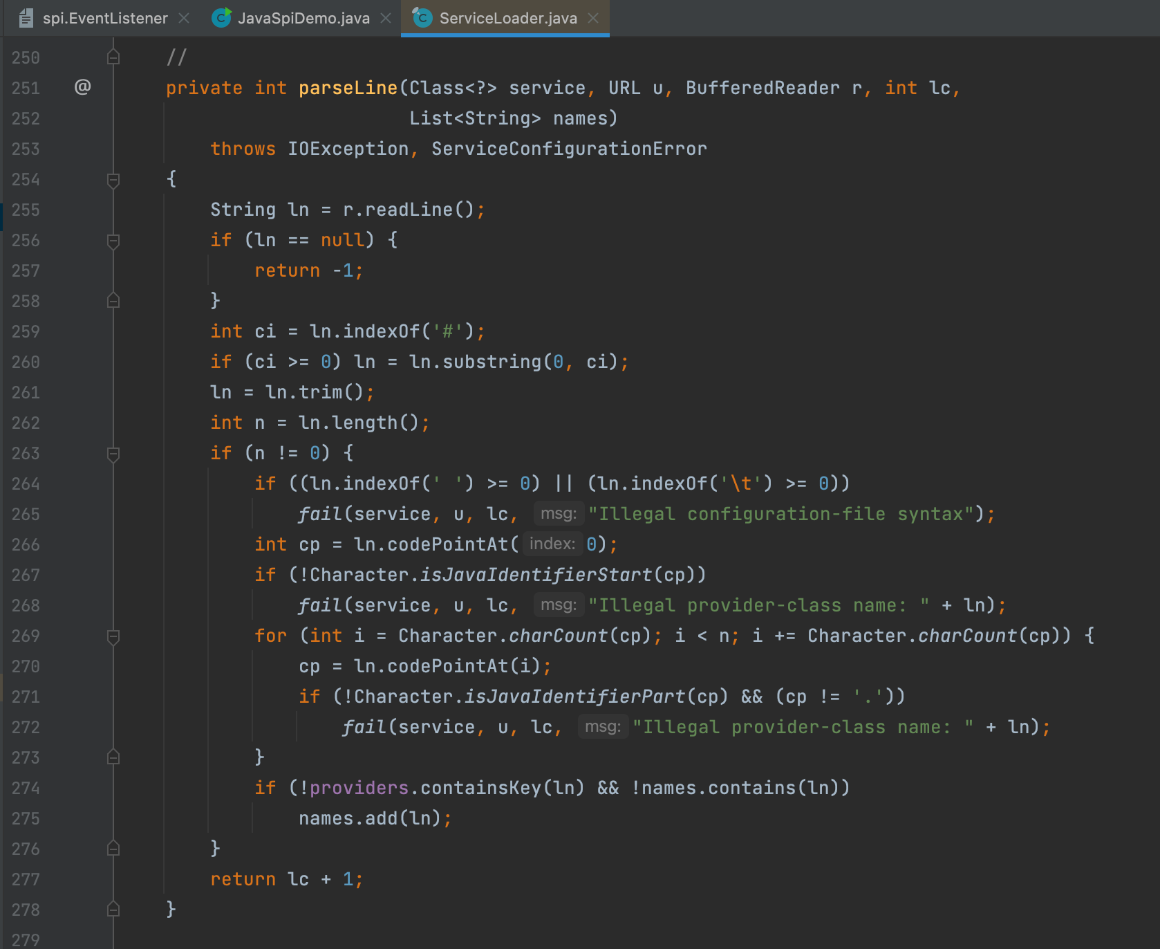Switch to the spi.EventListener tab

(x=104, y=18)
